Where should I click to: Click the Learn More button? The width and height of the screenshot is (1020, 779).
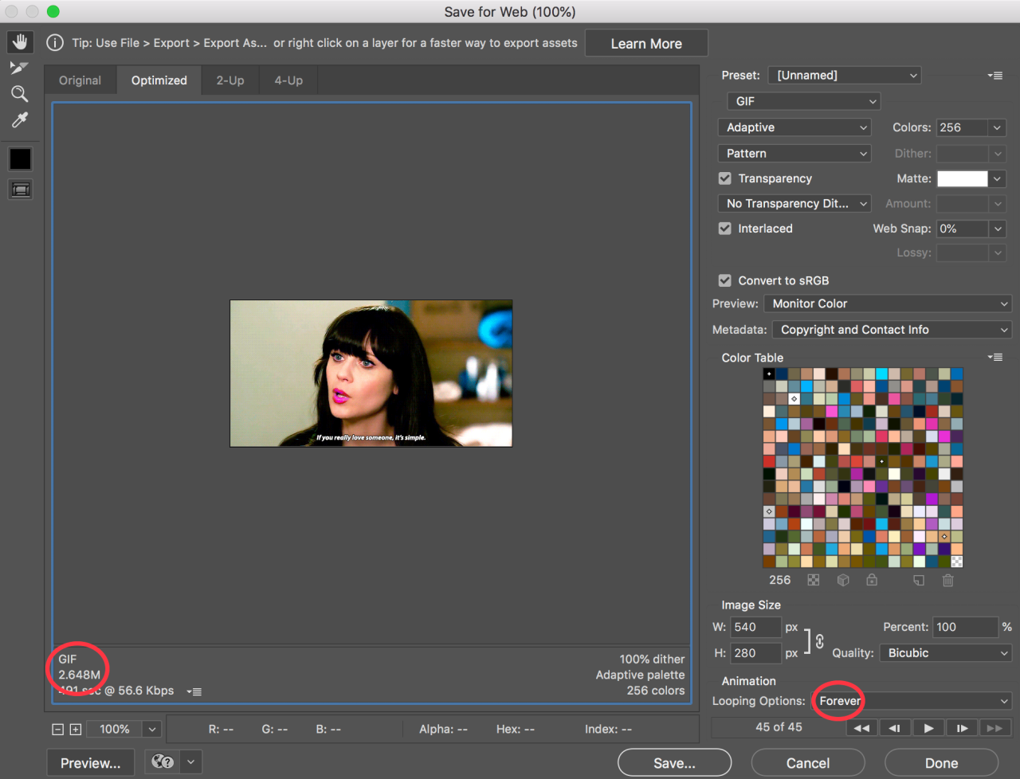tap(646, 44)
